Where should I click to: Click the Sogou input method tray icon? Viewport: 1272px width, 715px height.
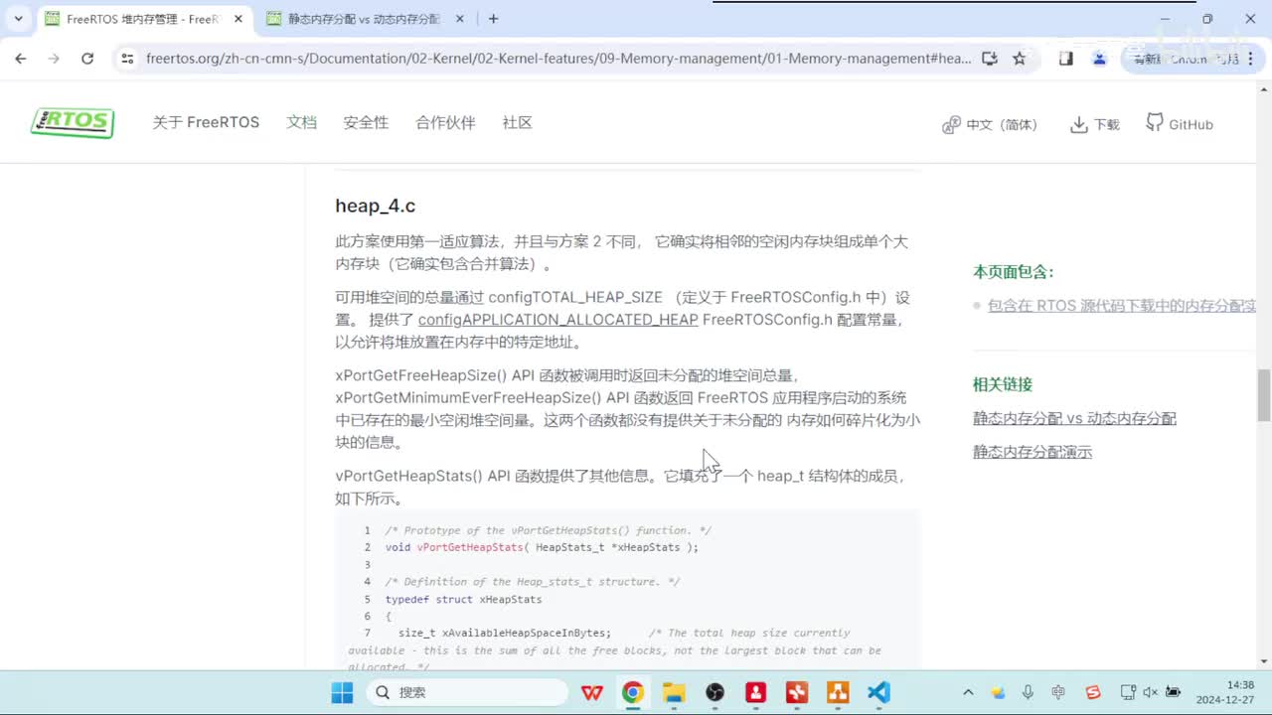point(1093,692)
